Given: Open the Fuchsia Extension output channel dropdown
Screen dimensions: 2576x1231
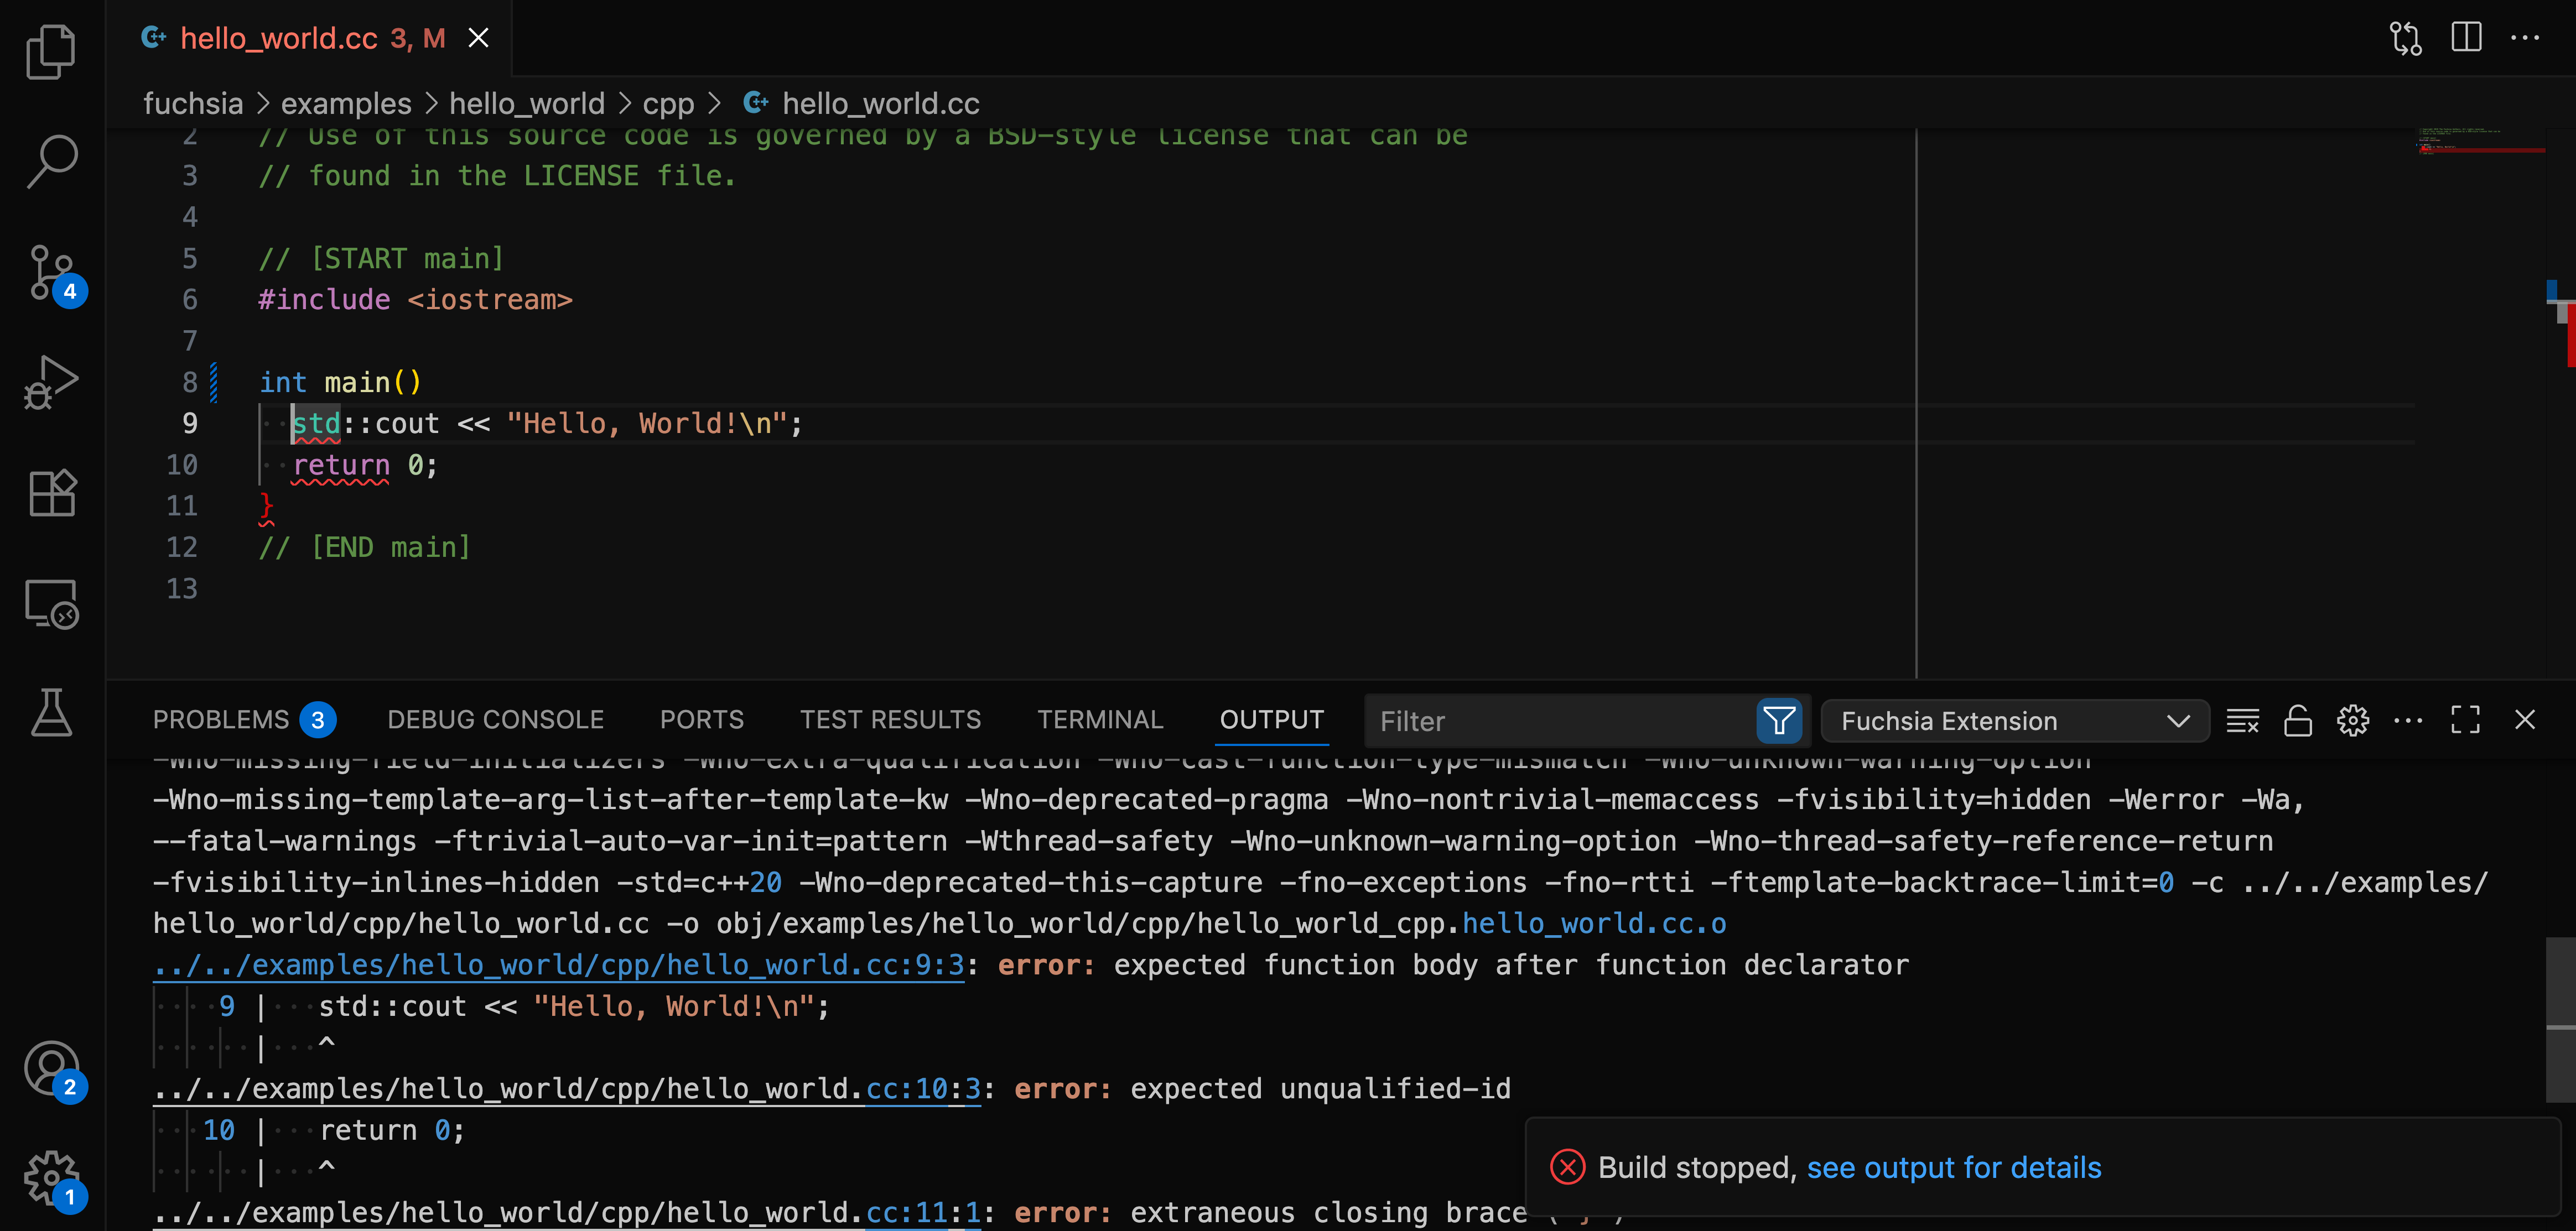Looking at the screenshot, I should 2014,721.
